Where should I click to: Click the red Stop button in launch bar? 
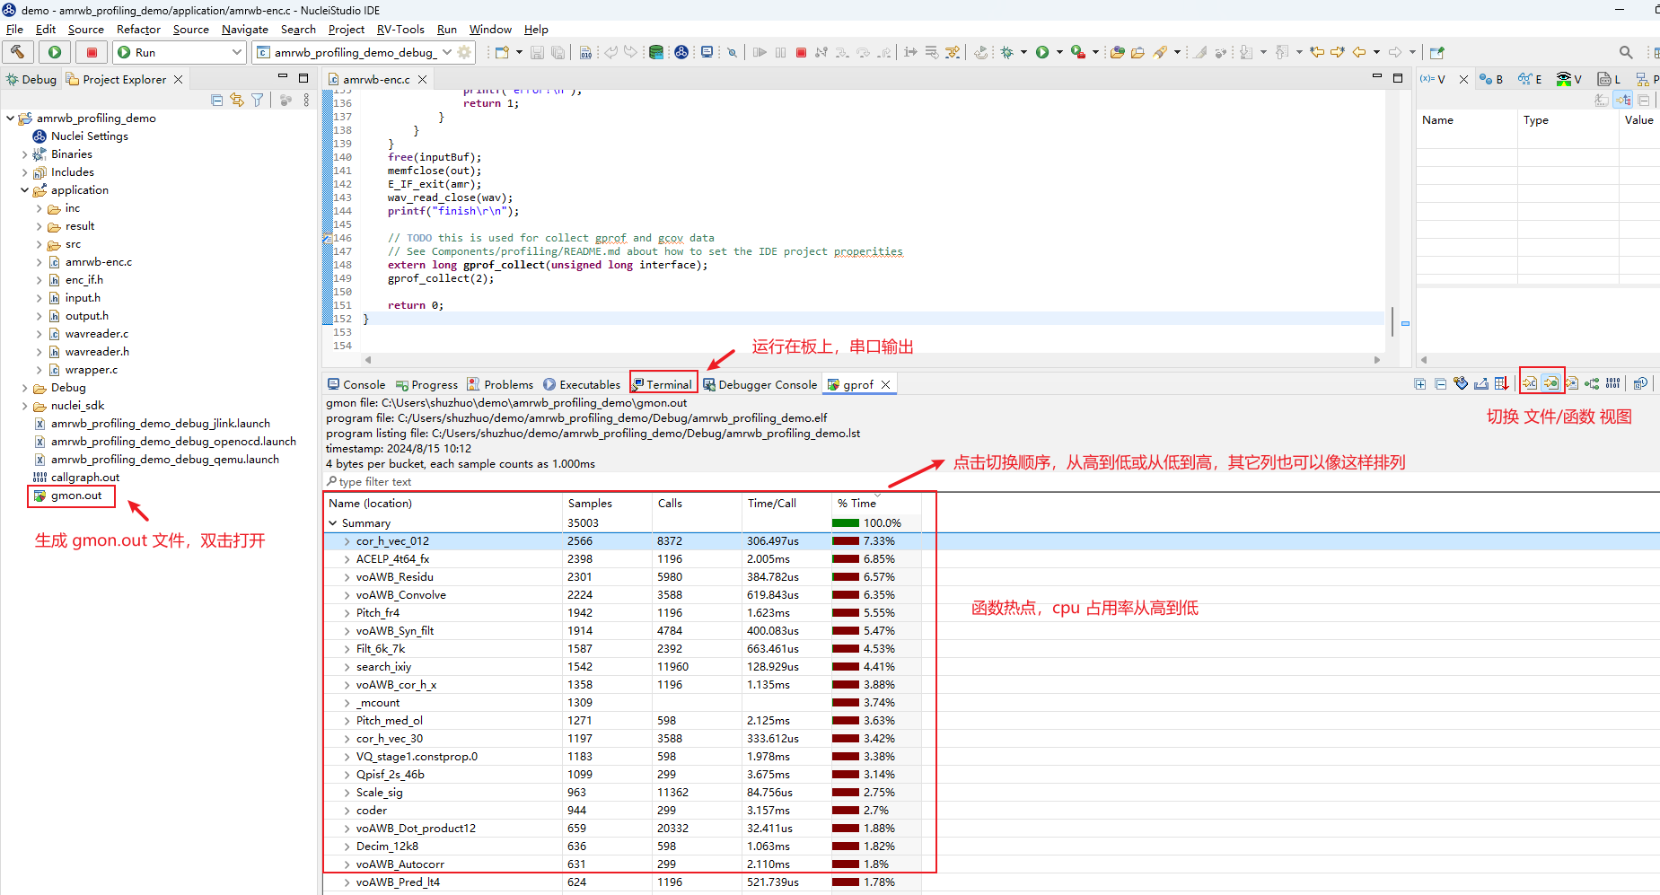pos(92,52)
